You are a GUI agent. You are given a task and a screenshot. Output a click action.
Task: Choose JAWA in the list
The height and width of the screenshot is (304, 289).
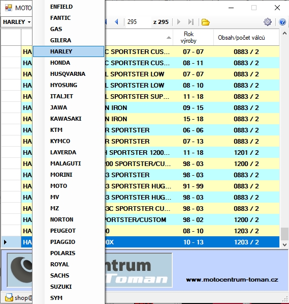coord(69,107)
